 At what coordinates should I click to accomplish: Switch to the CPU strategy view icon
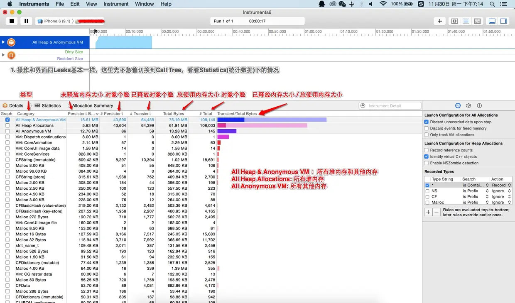click(x=454, y=21)
